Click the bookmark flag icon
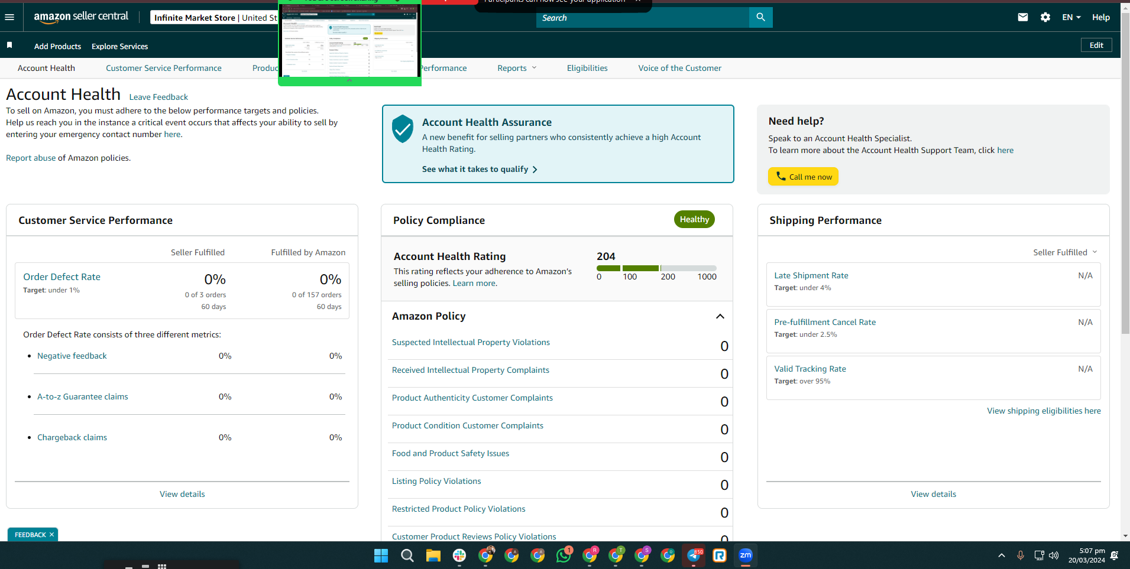1130x569 pixels. pyautogui.click(x=9, y=45)
